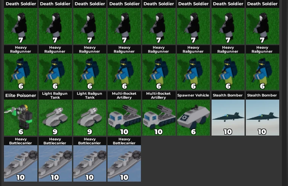Select the second Heavy Battlecarrier card
Screen dimensions: 288x186
point(55,159)
